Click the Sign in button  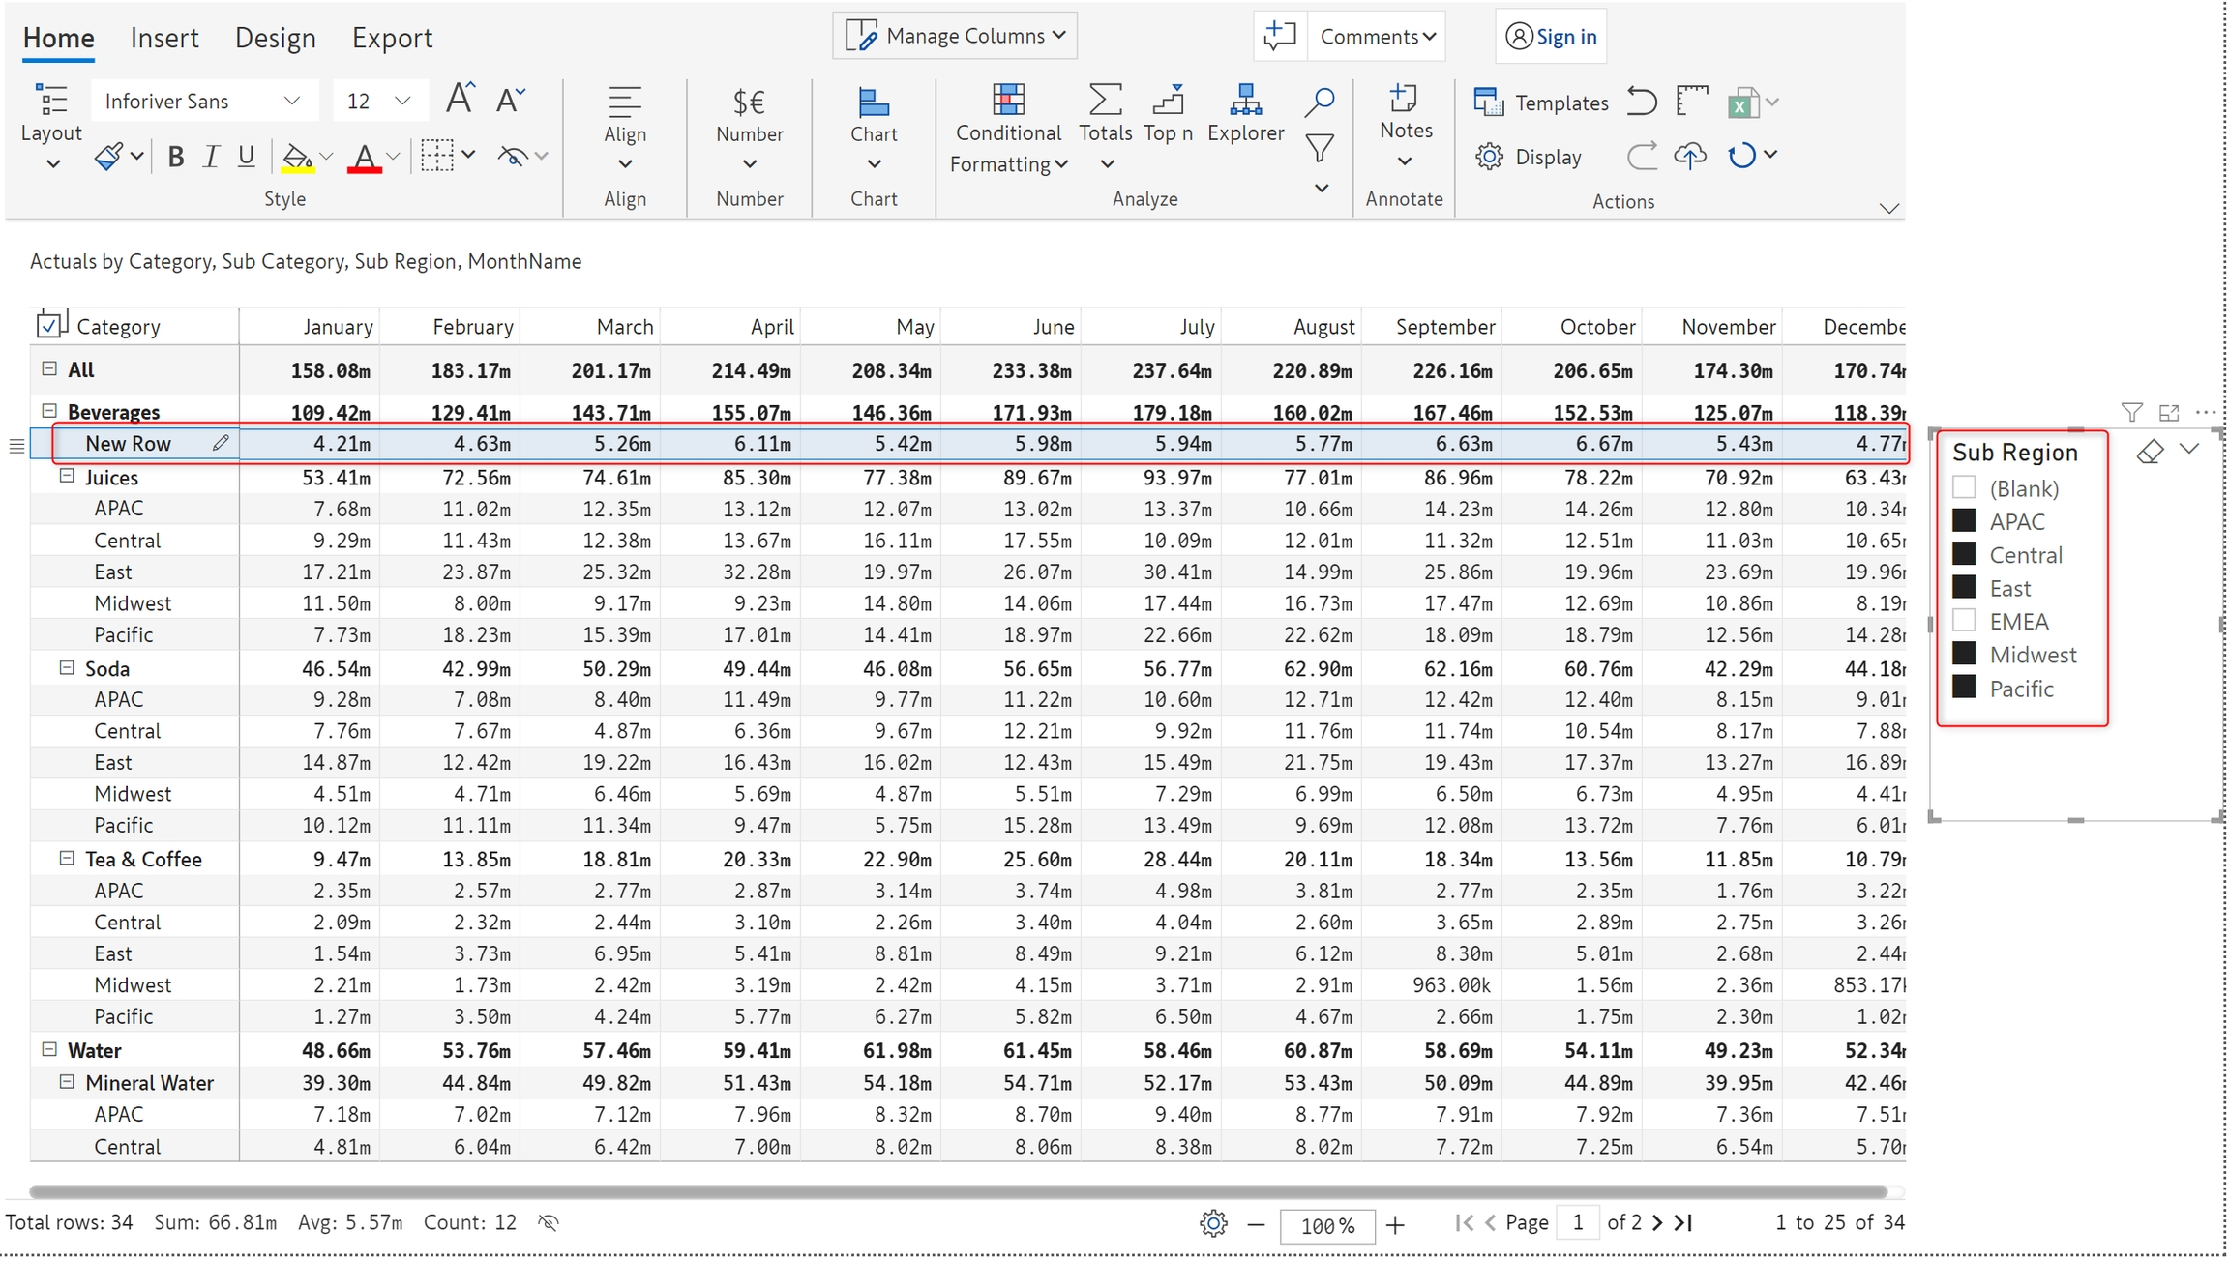(x=1551, y=36)
